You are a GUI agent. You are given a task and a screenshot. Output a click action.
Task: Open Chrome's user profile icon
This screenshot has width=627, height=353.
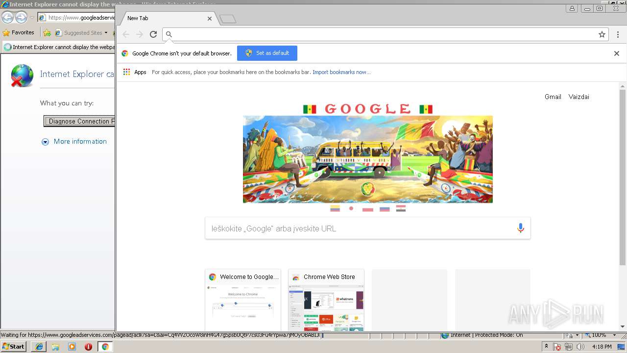tap(572, 8)
